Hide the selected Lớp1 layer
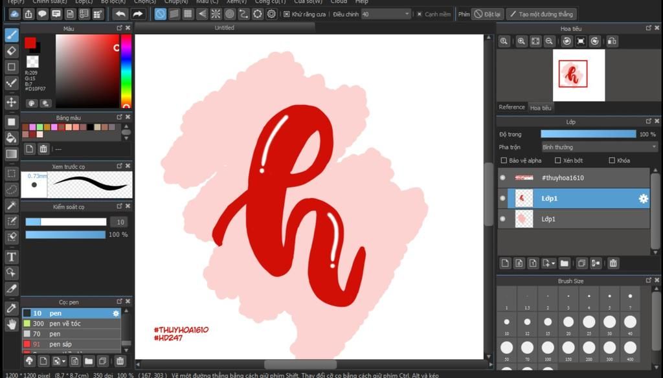 tap(502, 198)
